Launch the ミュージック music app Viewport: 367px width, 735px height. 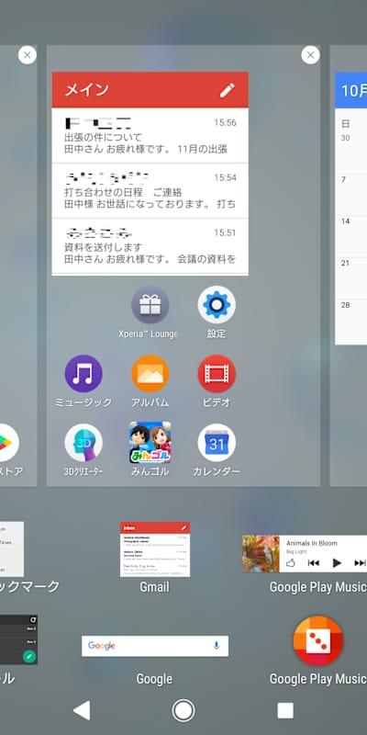(x=83, y=374)
